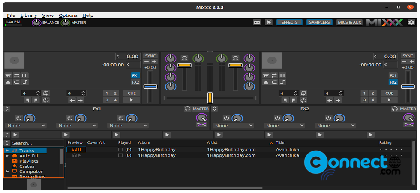Click the library Search field
Screen dimensions: 420x193
pyautogui.click(x=38, y=143)
